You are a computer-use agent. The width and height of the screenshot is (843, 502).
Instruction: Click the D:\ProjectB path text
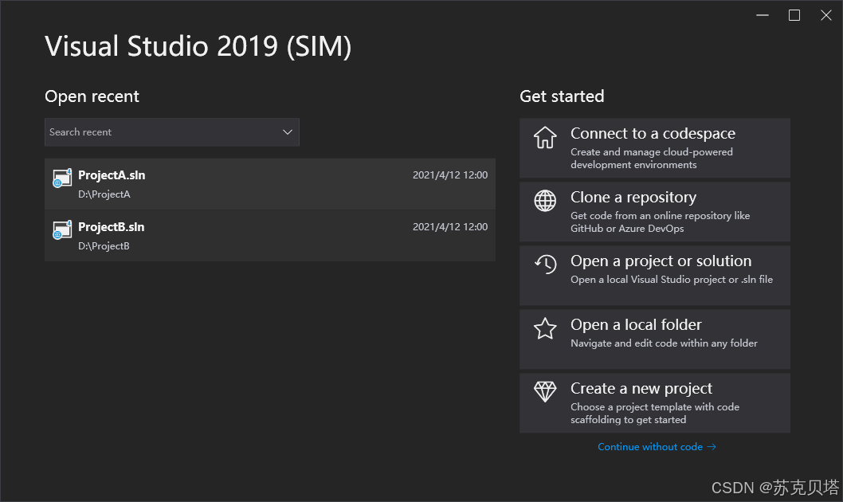pyautogui.click(x=104, y=246)
